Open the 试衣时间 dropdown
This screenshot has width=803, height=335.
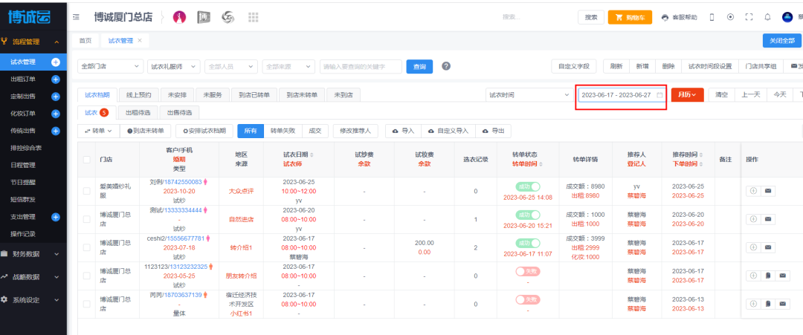point(529,95)
